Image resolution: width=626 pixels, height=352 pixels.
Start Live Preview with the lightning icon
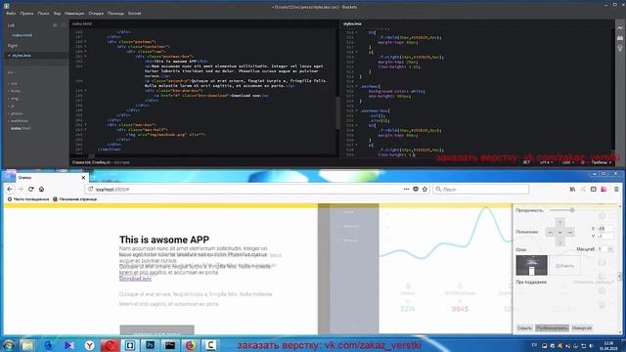(x=620, y=28)
